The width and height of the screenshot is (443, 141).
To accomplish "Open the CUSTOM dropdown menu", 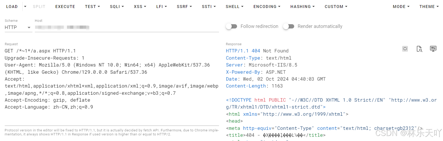I will pyautogui.click(x=336, y=7).
